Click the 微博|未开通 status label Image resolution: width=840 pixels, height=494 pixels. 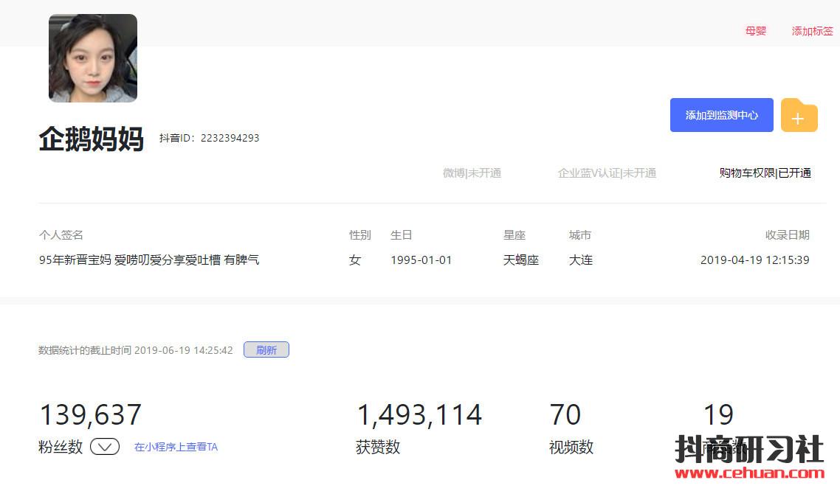click(x=472, y=173)
